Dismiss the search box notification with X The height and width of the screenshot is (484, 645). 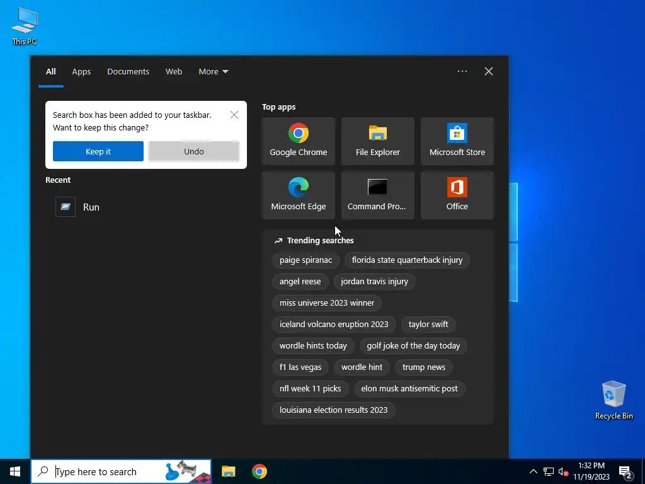click(234, 115)
